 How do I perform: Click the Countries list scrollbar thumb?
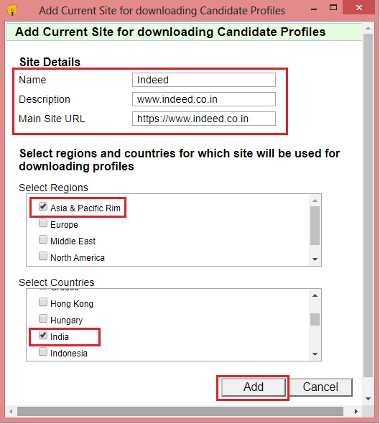(315, 319)
